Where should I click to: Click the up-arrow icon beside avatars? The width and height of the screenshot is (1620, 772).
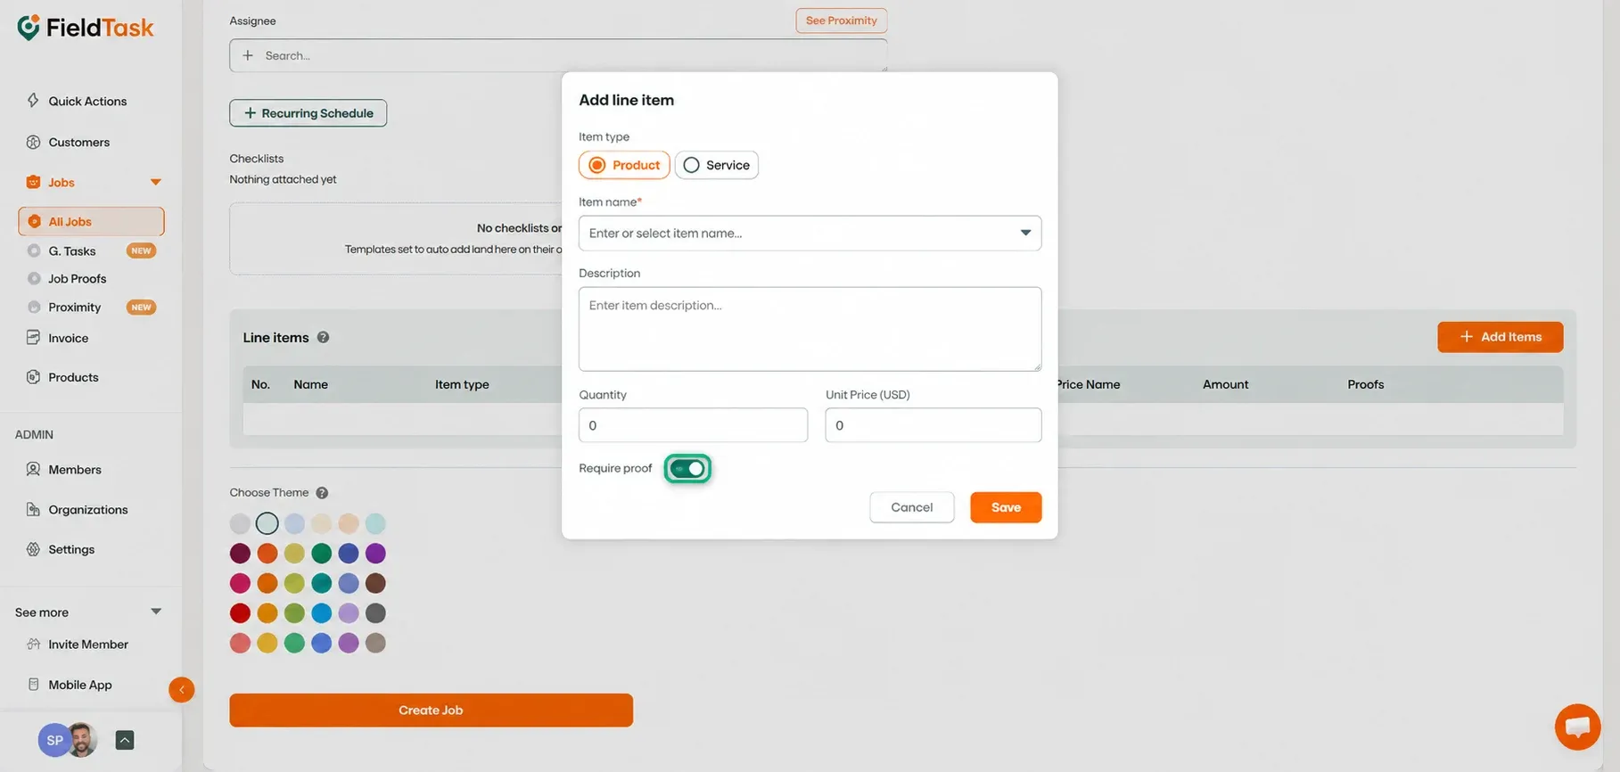point(125,740)
